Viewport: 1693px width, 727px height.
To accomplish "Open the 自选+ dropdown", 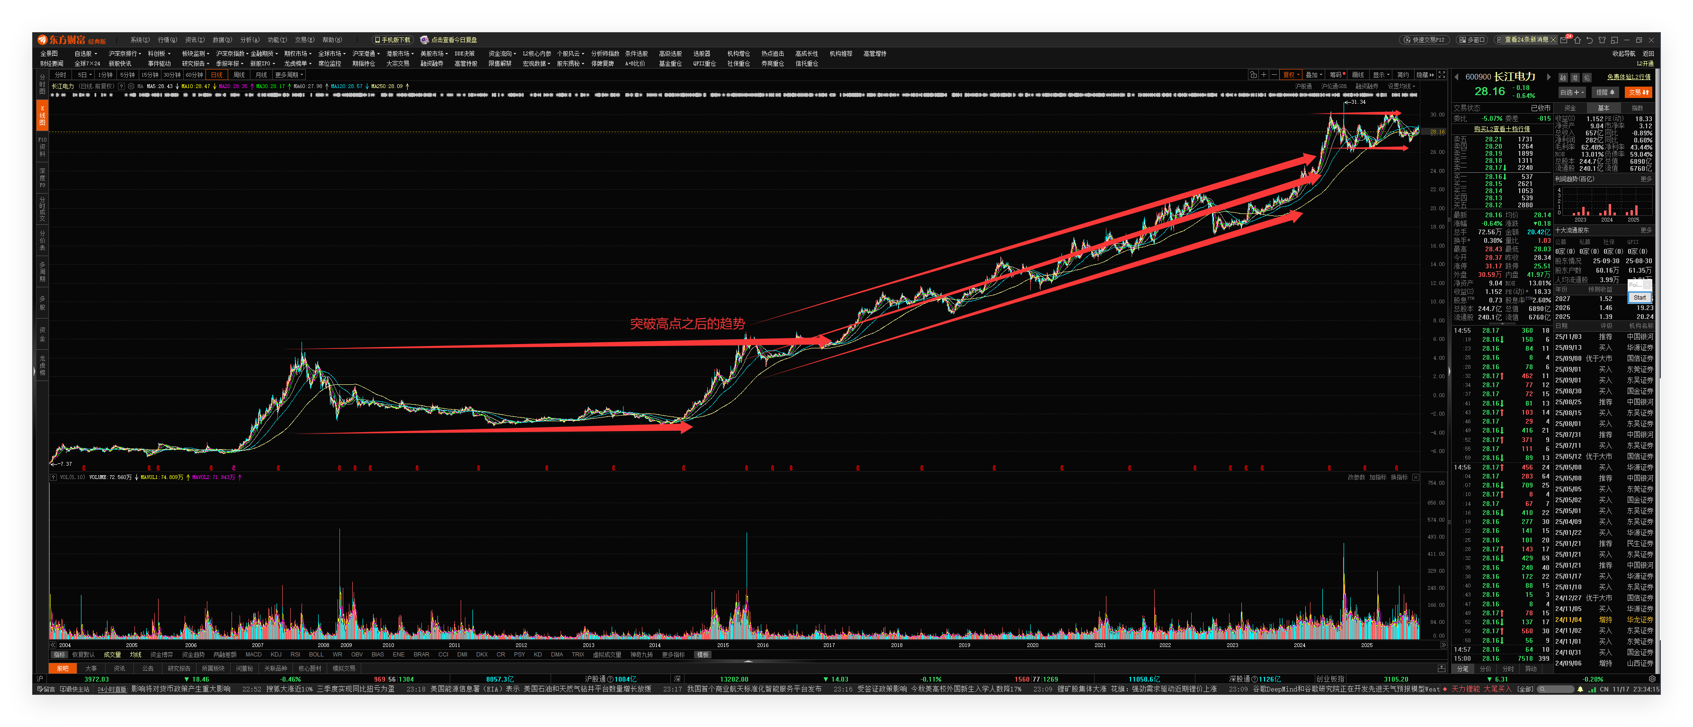I will coord(1572,93).
